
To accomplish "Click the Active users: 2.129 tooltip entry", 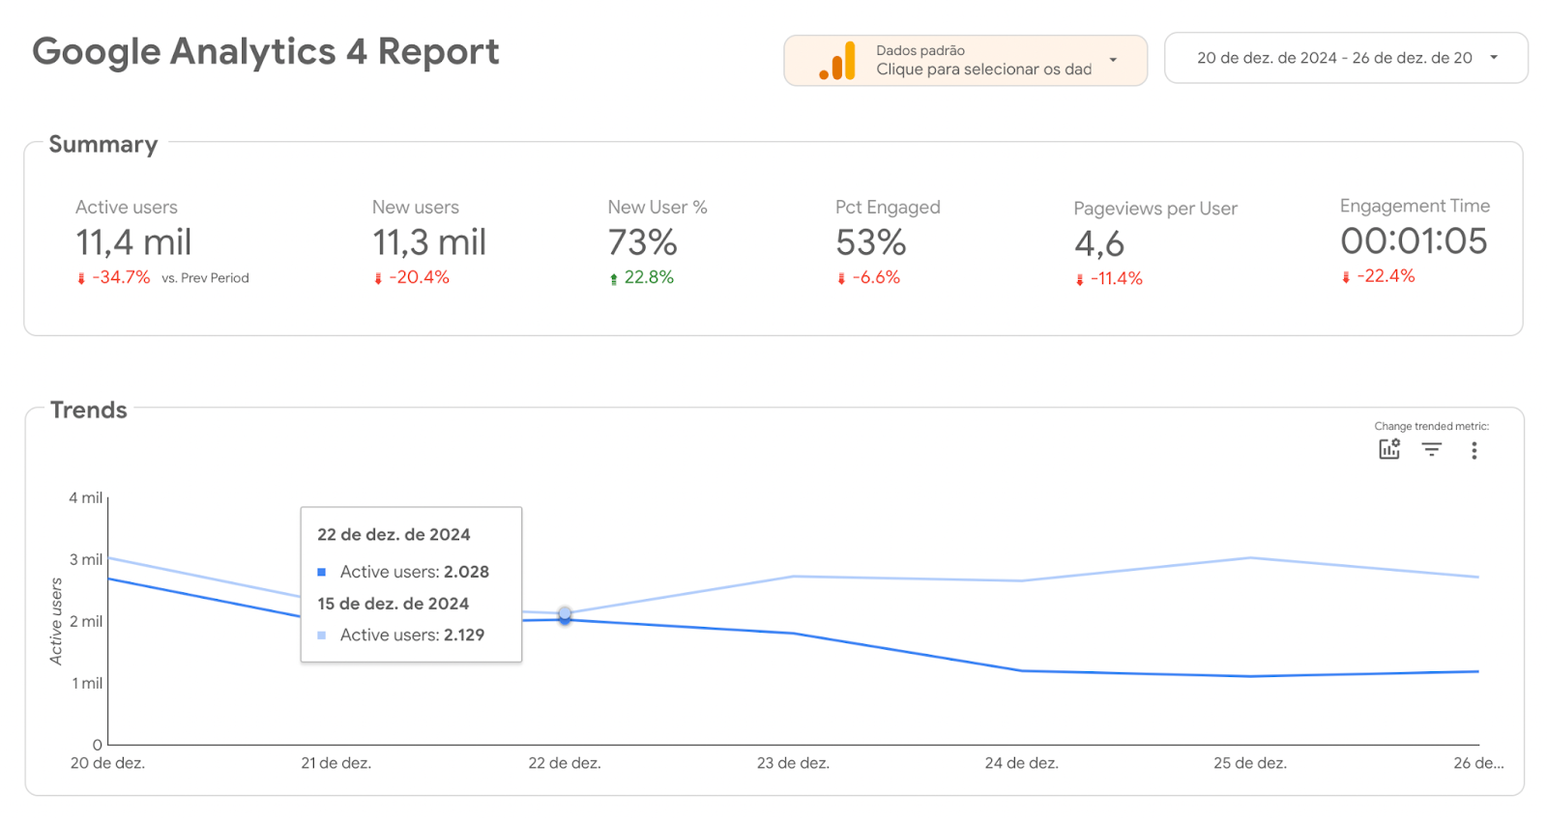I will pyautogui.click(x=412, y=635).
